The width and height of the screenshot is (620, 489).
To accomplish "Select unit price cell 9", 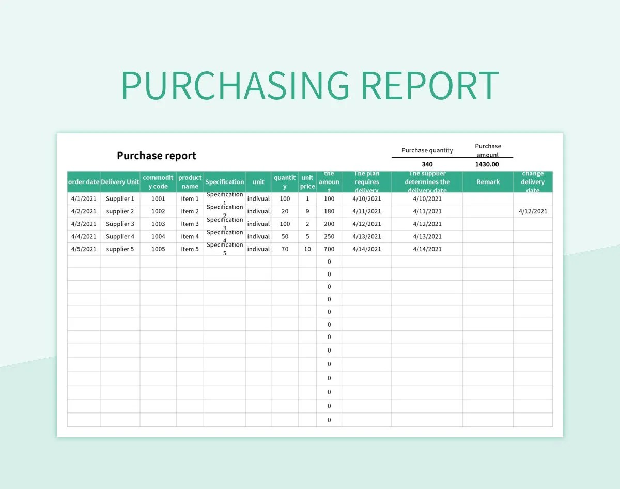I will point(307,211).
